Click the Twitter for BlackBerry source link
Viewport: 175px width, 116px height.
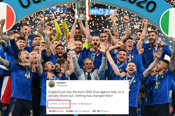click(x=81, y=104)
